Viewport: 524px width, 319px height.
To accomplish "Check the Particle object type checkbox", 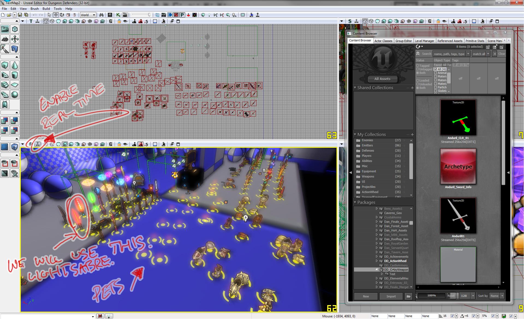I will click(x=436, y=87).
